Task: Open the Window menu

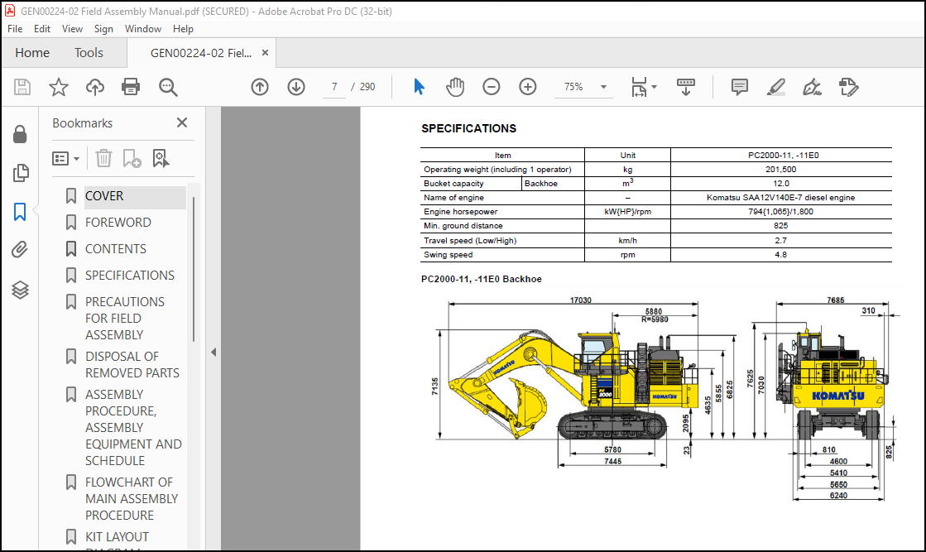Action: (143, 28)
